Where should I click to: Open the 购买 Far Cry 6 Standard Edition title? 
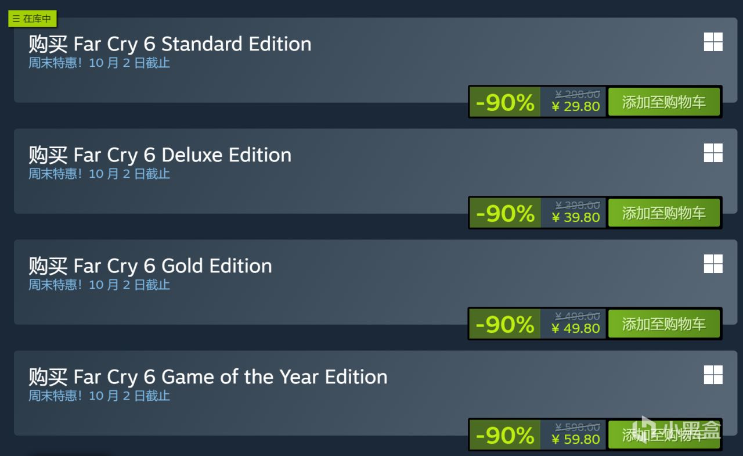tap(170, 44)
